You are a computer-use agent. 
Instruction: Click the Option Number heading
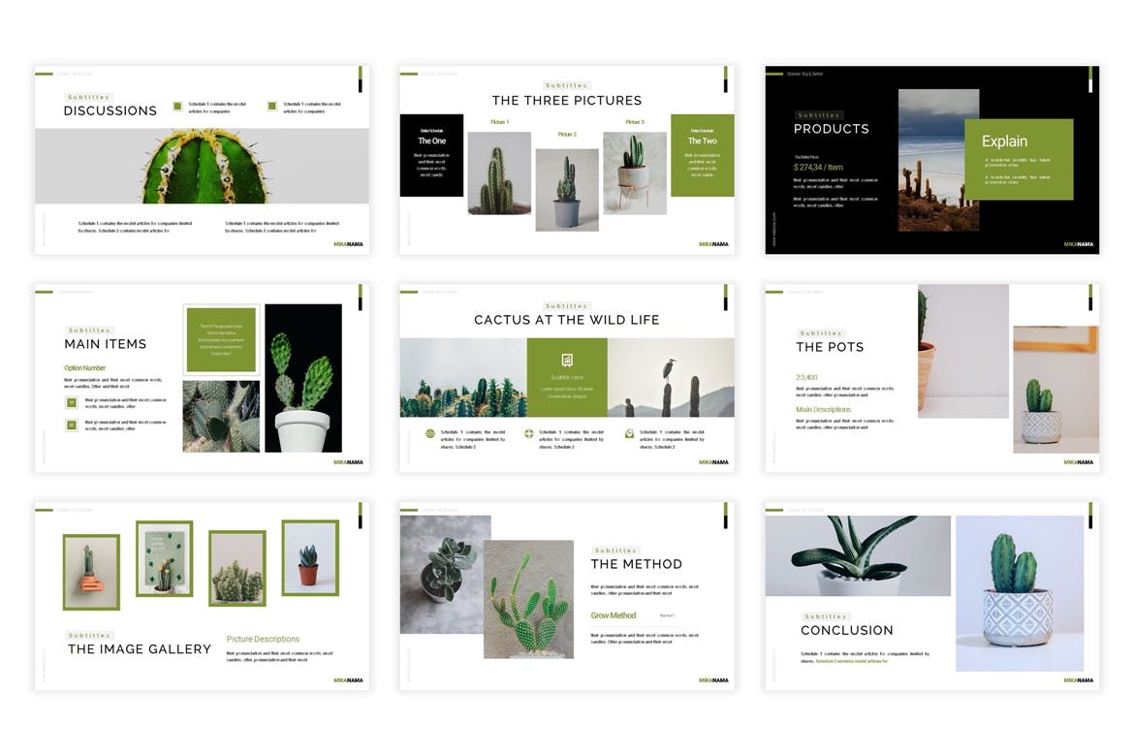pos(85,368)
